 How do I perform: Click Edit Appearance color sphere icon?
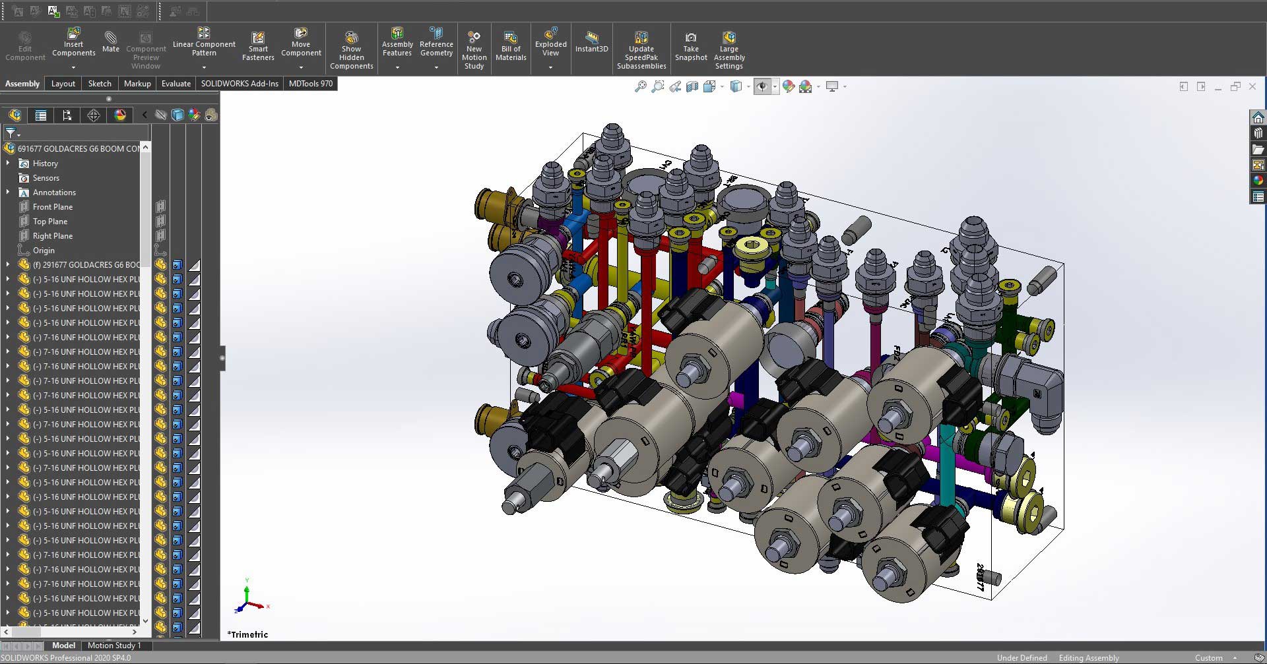coord(788,86)
